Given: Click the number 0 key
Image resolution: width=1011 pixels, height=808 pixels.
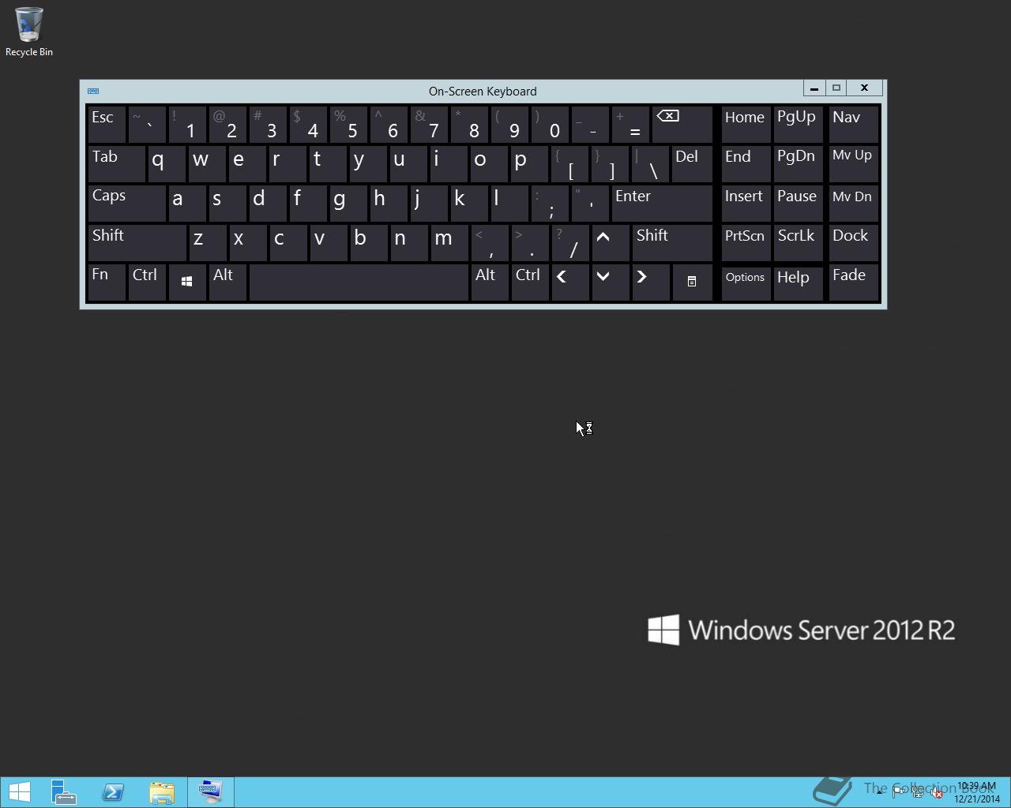Looking at the screenshot, I should click(550, 125).
